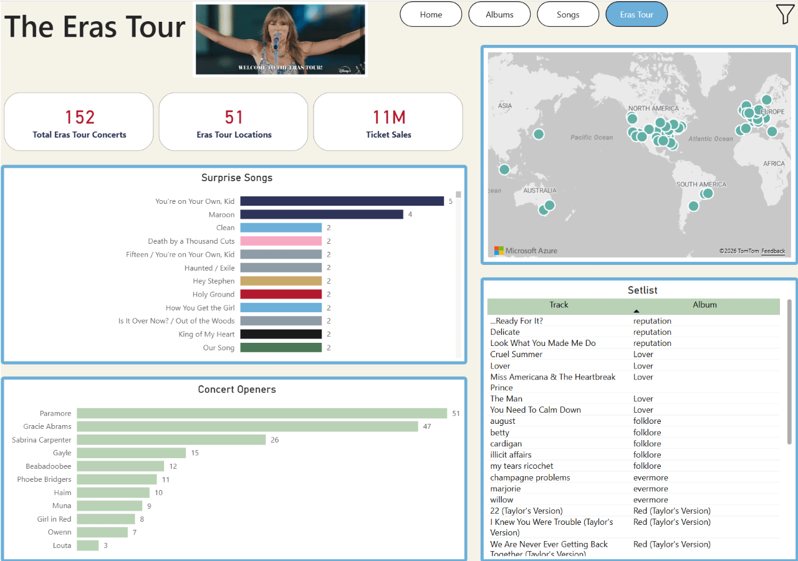
Task: Click the pink Death by a Thousand Cuts bar
Action: [x=281, y=241]
